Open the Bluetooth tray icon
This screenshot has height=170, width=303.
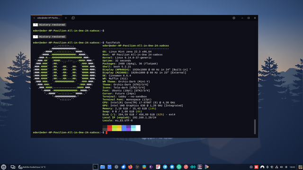pos(267,167)
